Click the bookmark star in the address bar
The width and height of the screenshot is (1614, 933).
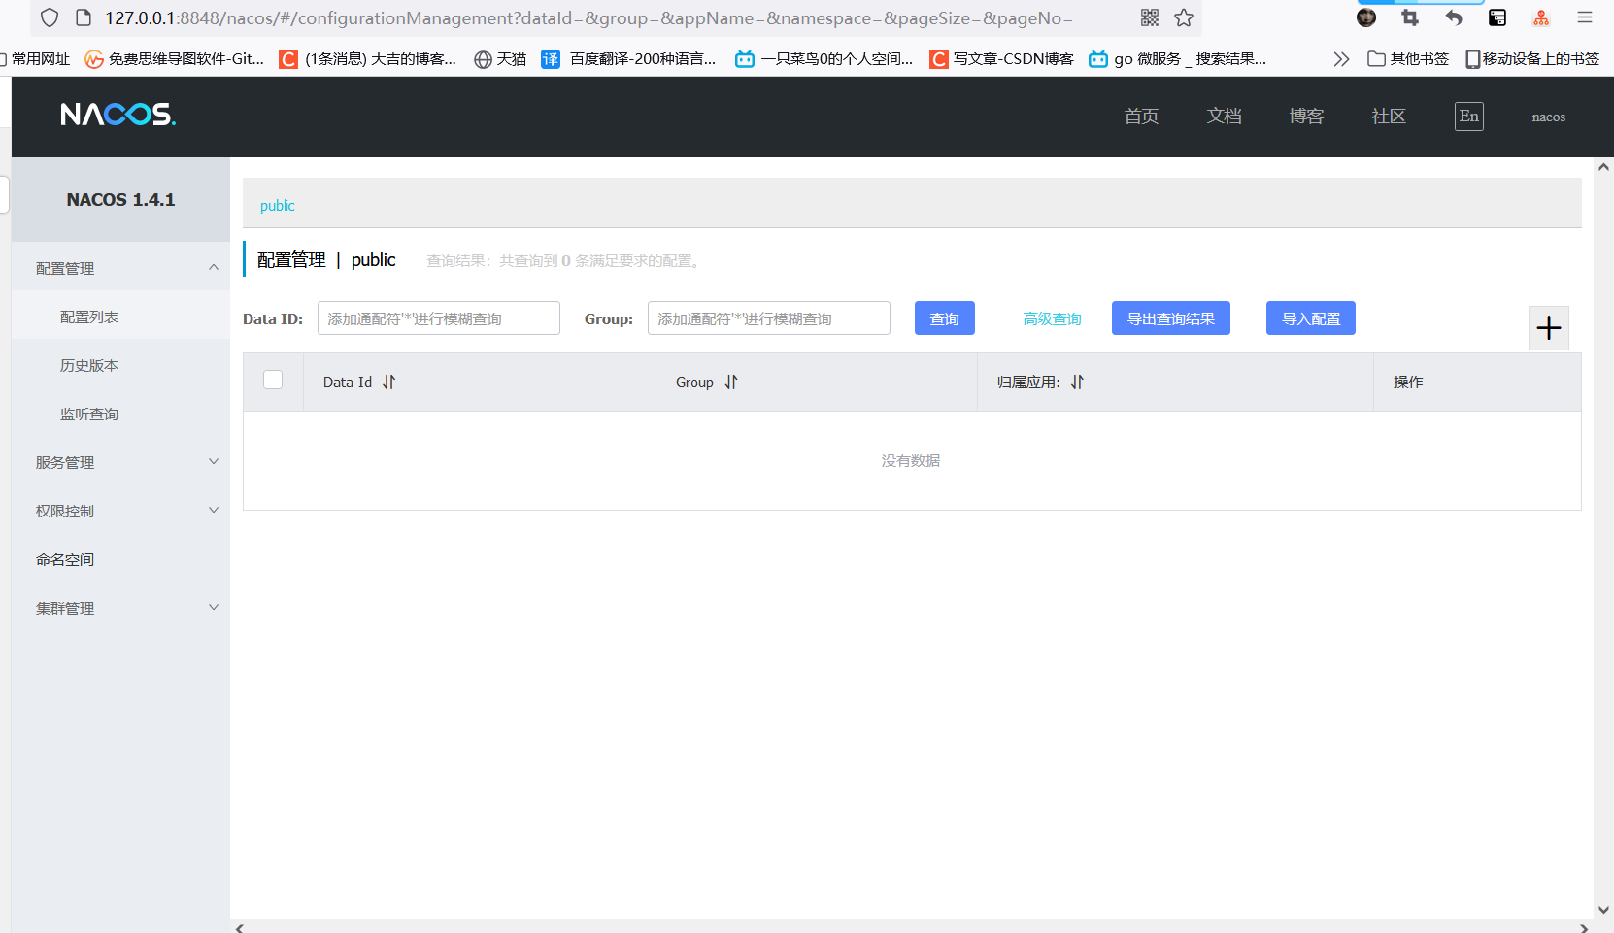1183,17
